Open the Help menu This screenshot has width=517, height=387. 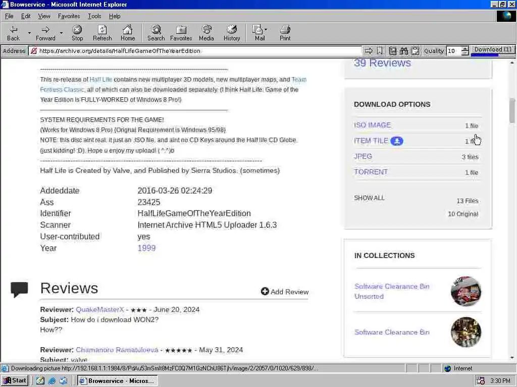click(x=115, y=16)
